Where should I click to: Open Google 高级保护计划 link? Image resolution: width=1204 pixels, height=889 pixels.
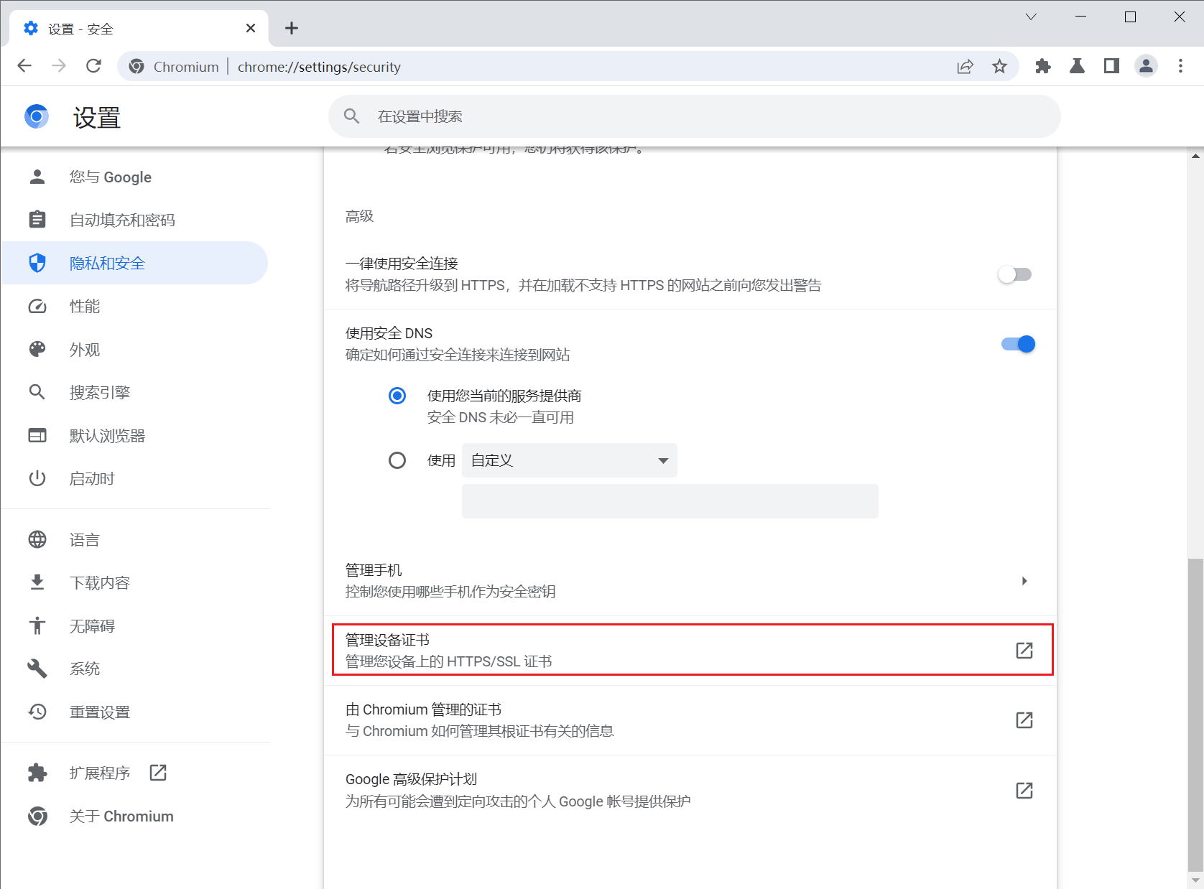(1024, 791)
